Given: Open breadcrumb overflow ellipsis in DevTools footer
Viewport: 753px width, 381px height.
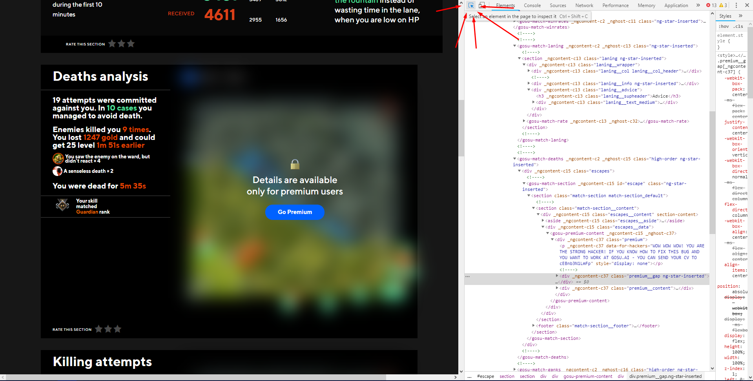Looking at the screenshot, I should tap(469, 376).
